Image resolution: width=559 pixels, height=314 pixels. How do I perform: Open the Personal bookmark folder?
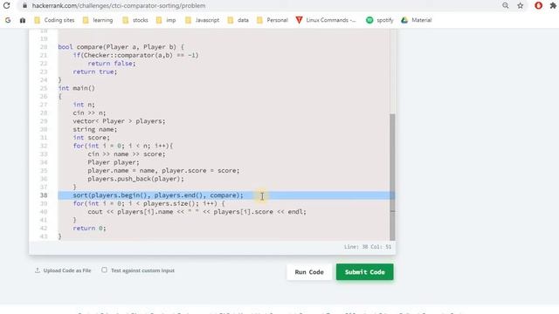273,20
